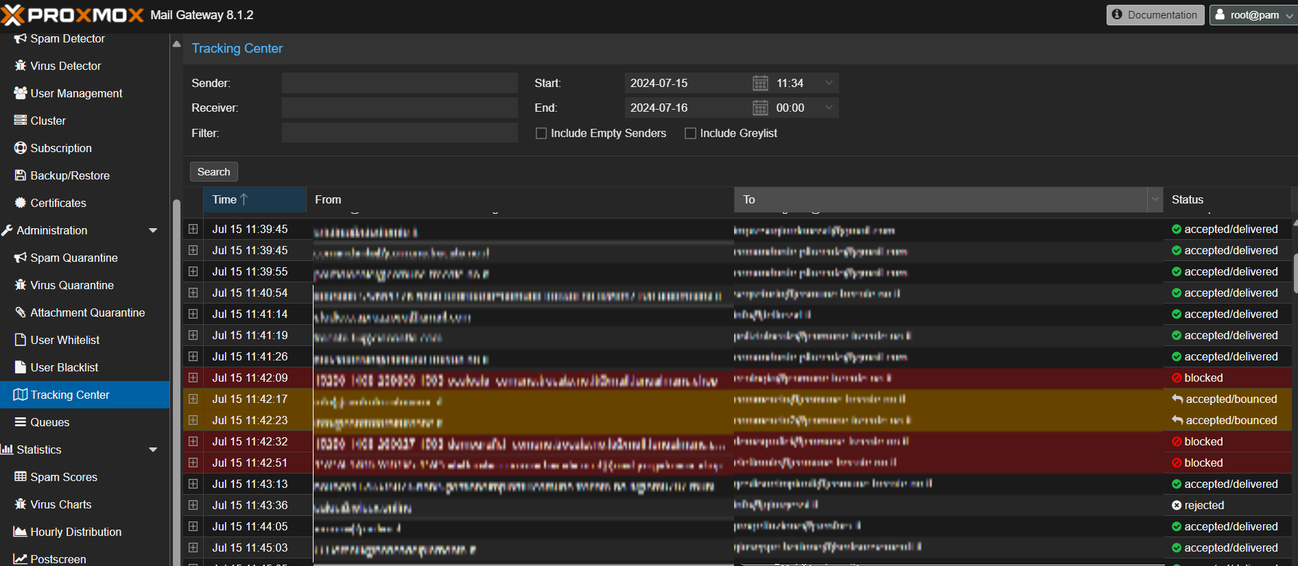Click the Start date calendar icon
1298x566 pixels.
coord(760,84)
